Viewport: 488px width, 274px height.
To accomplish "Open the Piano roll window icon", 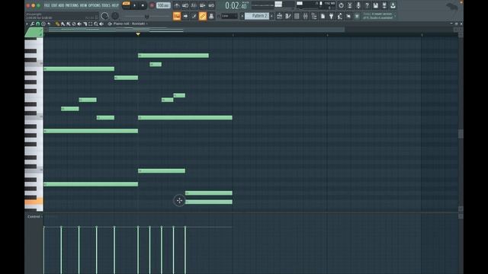I will pos(288,16).
